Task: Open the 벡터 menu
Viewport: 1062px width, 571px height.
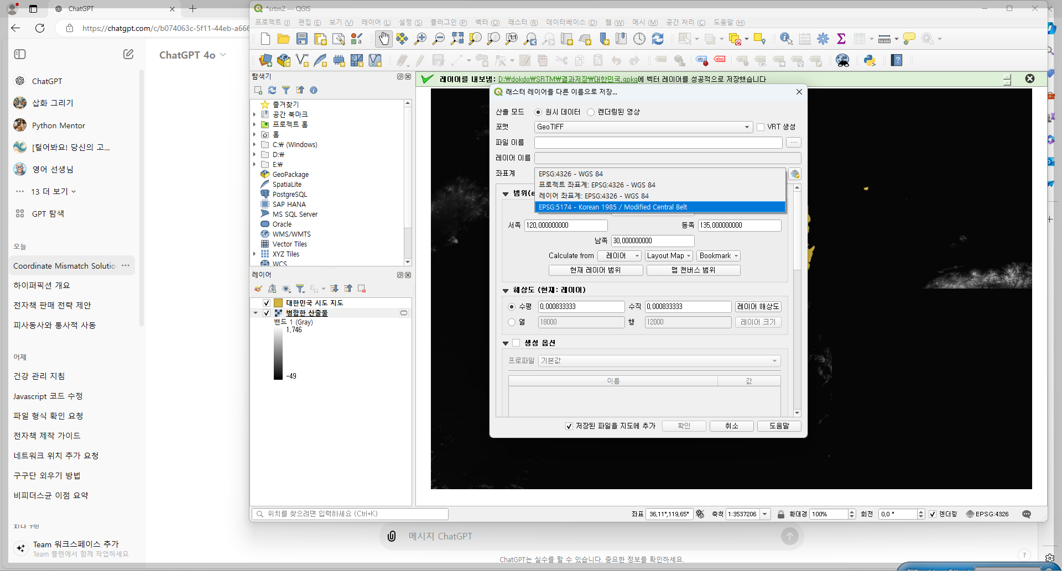Action: click(x=487, y=23)
